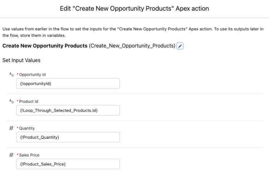Click into the Product Id input field
The image size is (269, 173).
click(68, 111)
